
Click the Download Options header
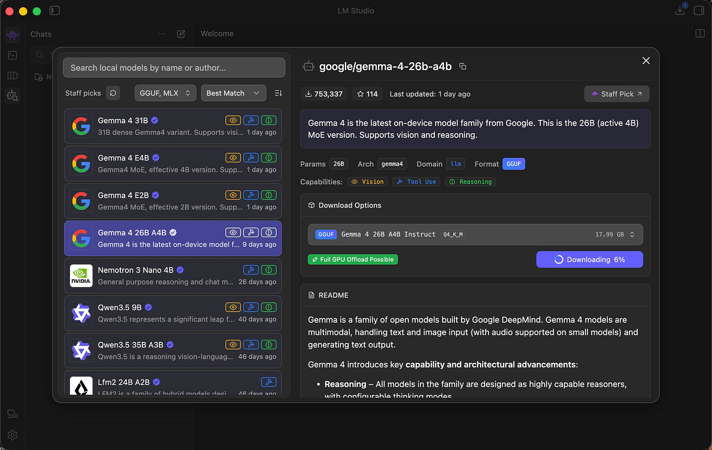[x=475, y=205]
